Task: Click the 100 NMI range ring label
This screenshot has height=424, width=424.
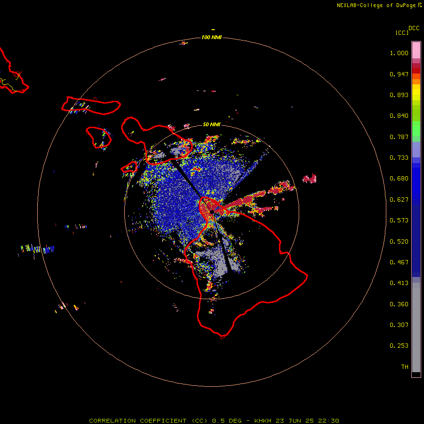Action: click(x=212, y=37)
